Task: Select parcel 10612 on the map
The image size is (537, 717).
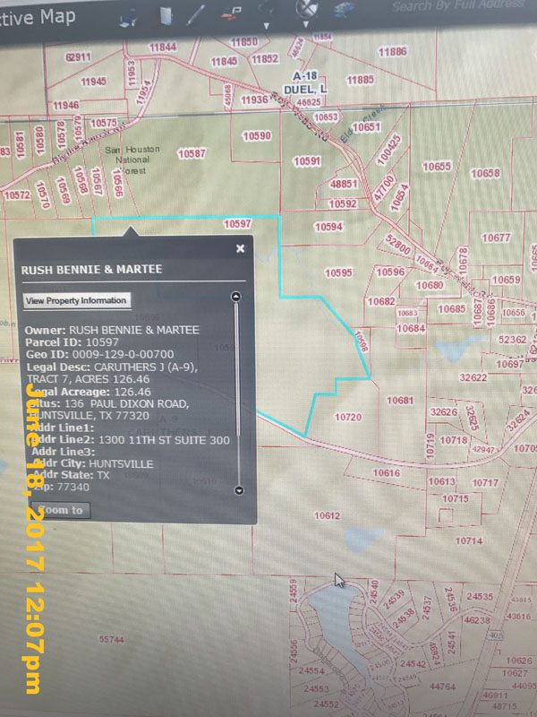Action: click(x=327, y=516)
